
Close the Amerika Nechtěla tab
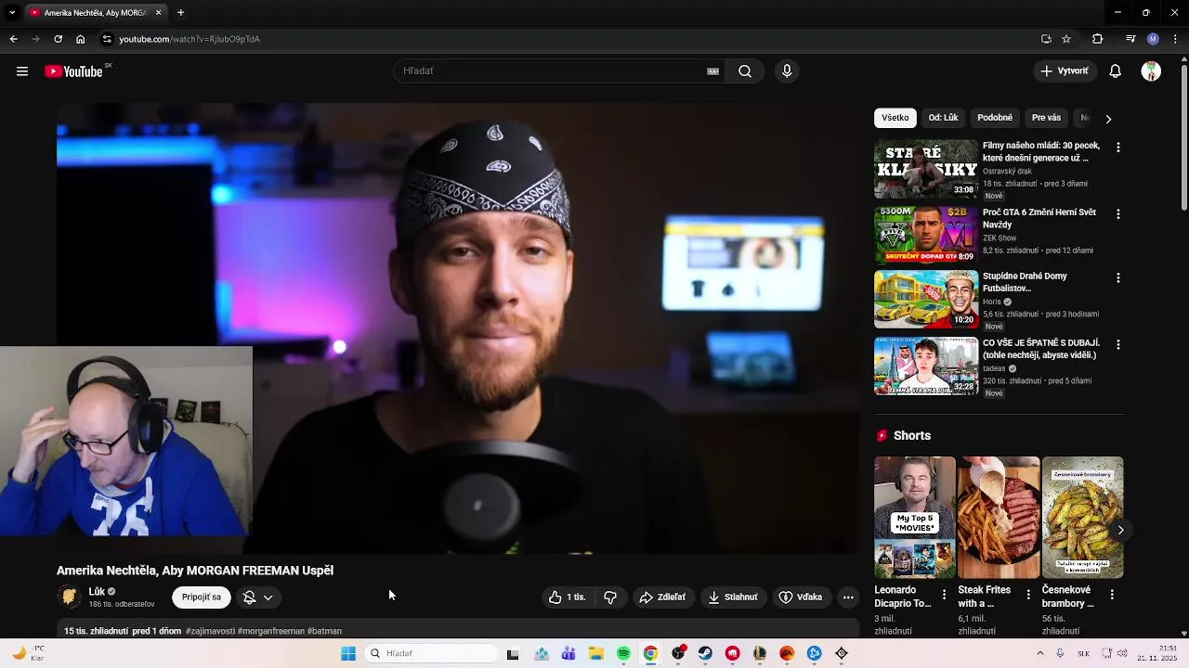158,13
